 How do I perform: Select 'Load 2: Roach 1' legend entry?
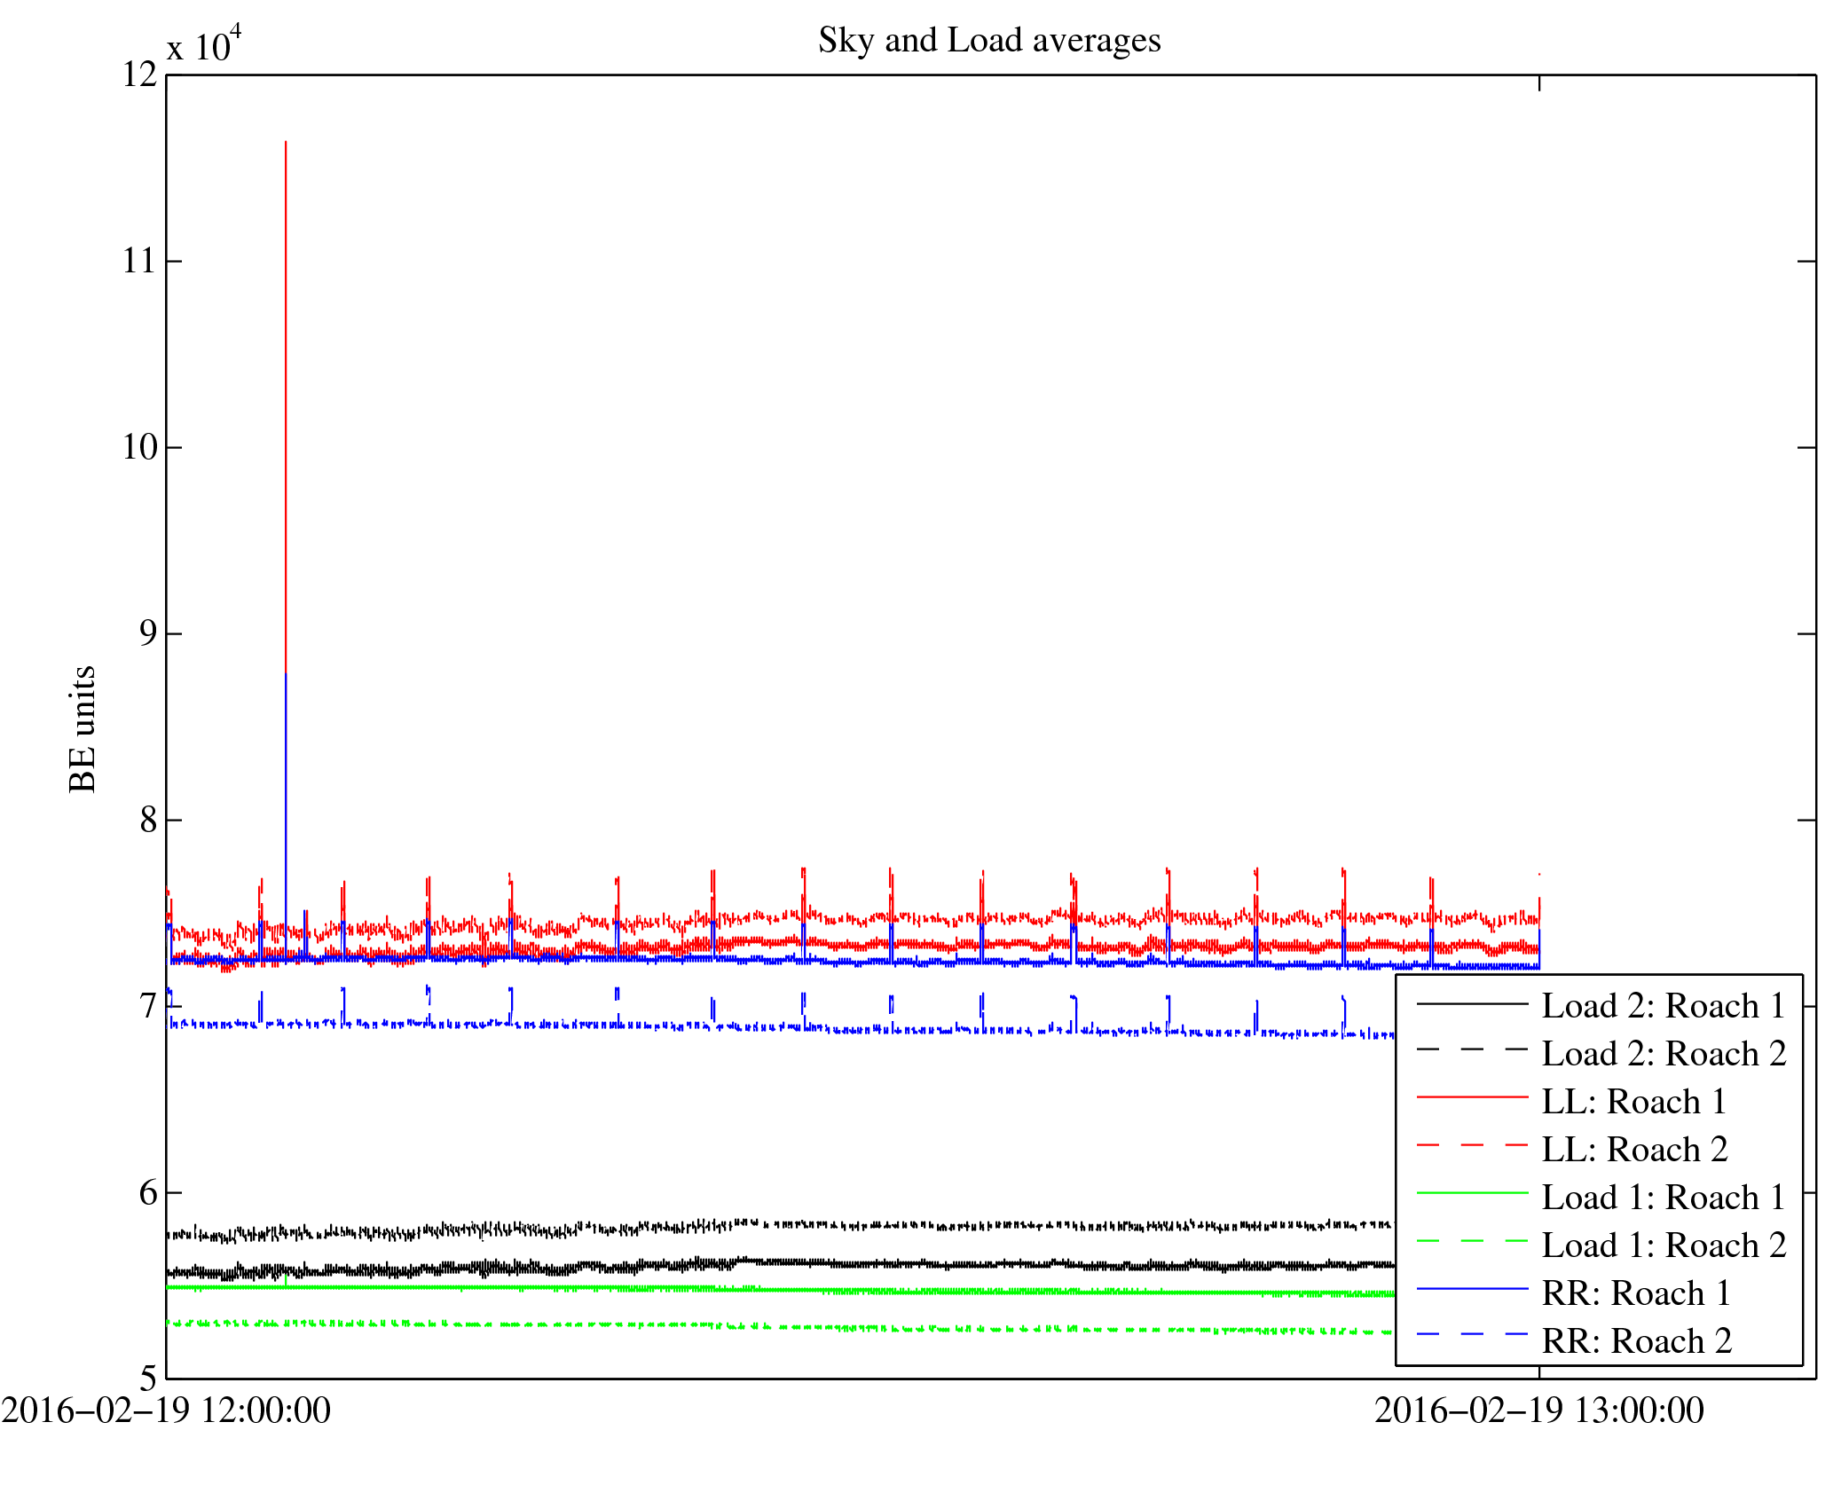[1663, 1006]
